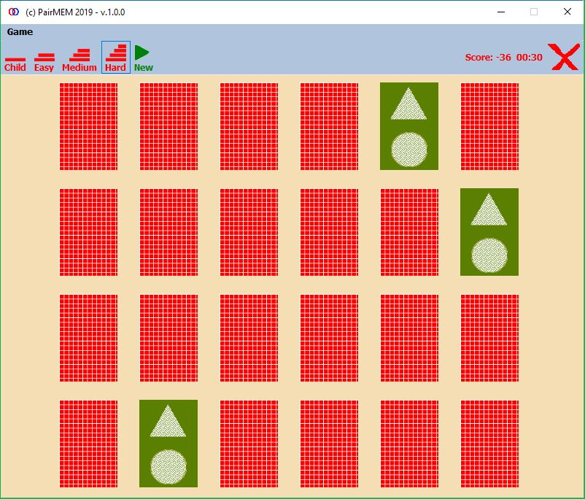Flip the third card in the second row

pyautogui.click(x=249, y=232)
